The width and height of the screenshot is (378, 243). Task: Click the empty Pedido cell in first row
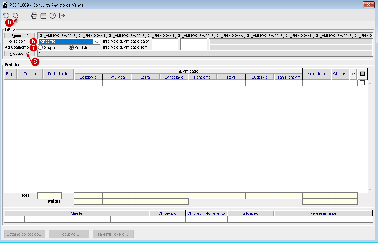pyautogui.click(x=30, y=83)
